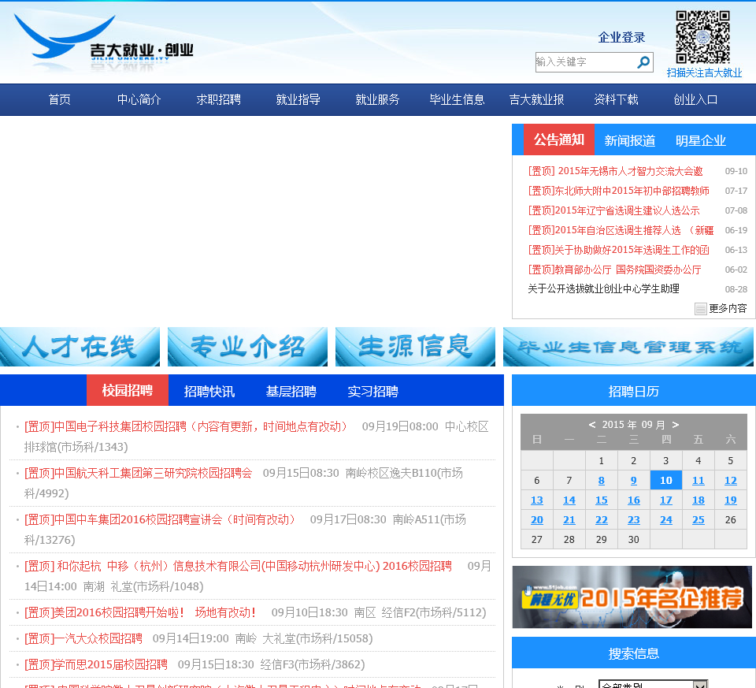The image size is (756, 688).
Task: Click the 更多内容 list icon
Action: [x=701, y=309]
